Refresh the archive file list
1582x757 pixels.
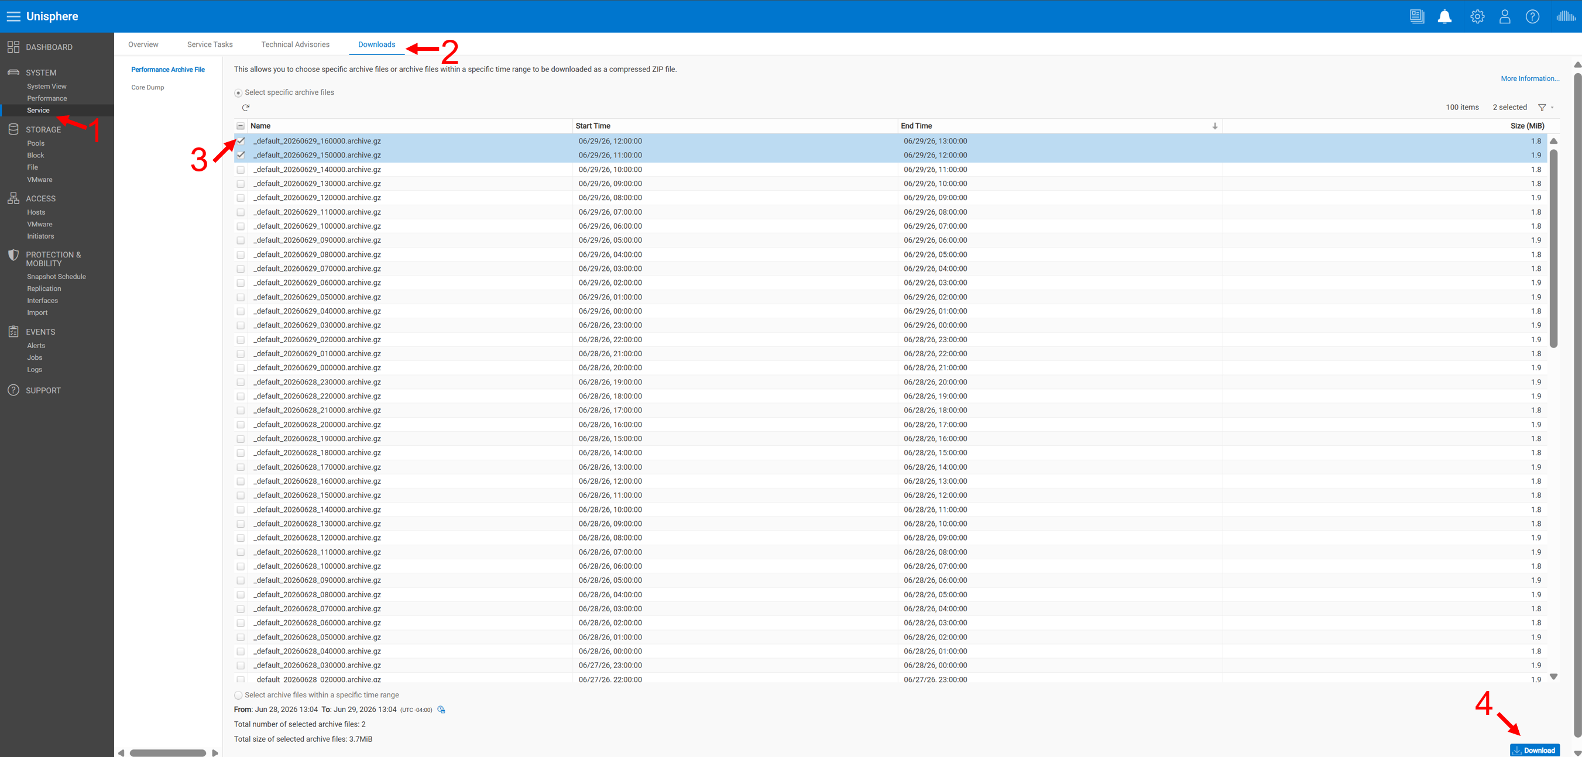246,108
